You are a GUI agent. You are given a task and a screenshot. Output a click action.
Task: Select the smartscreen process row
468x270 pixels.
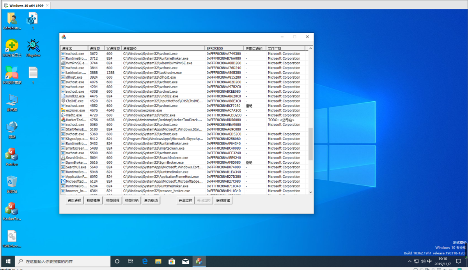coord(184,148)
